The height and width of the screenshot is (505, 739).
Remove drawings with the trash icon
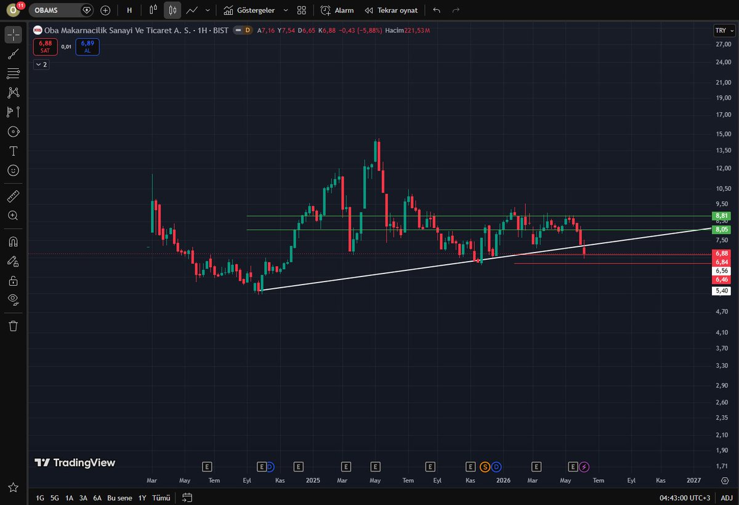click(x=13, y=326)
